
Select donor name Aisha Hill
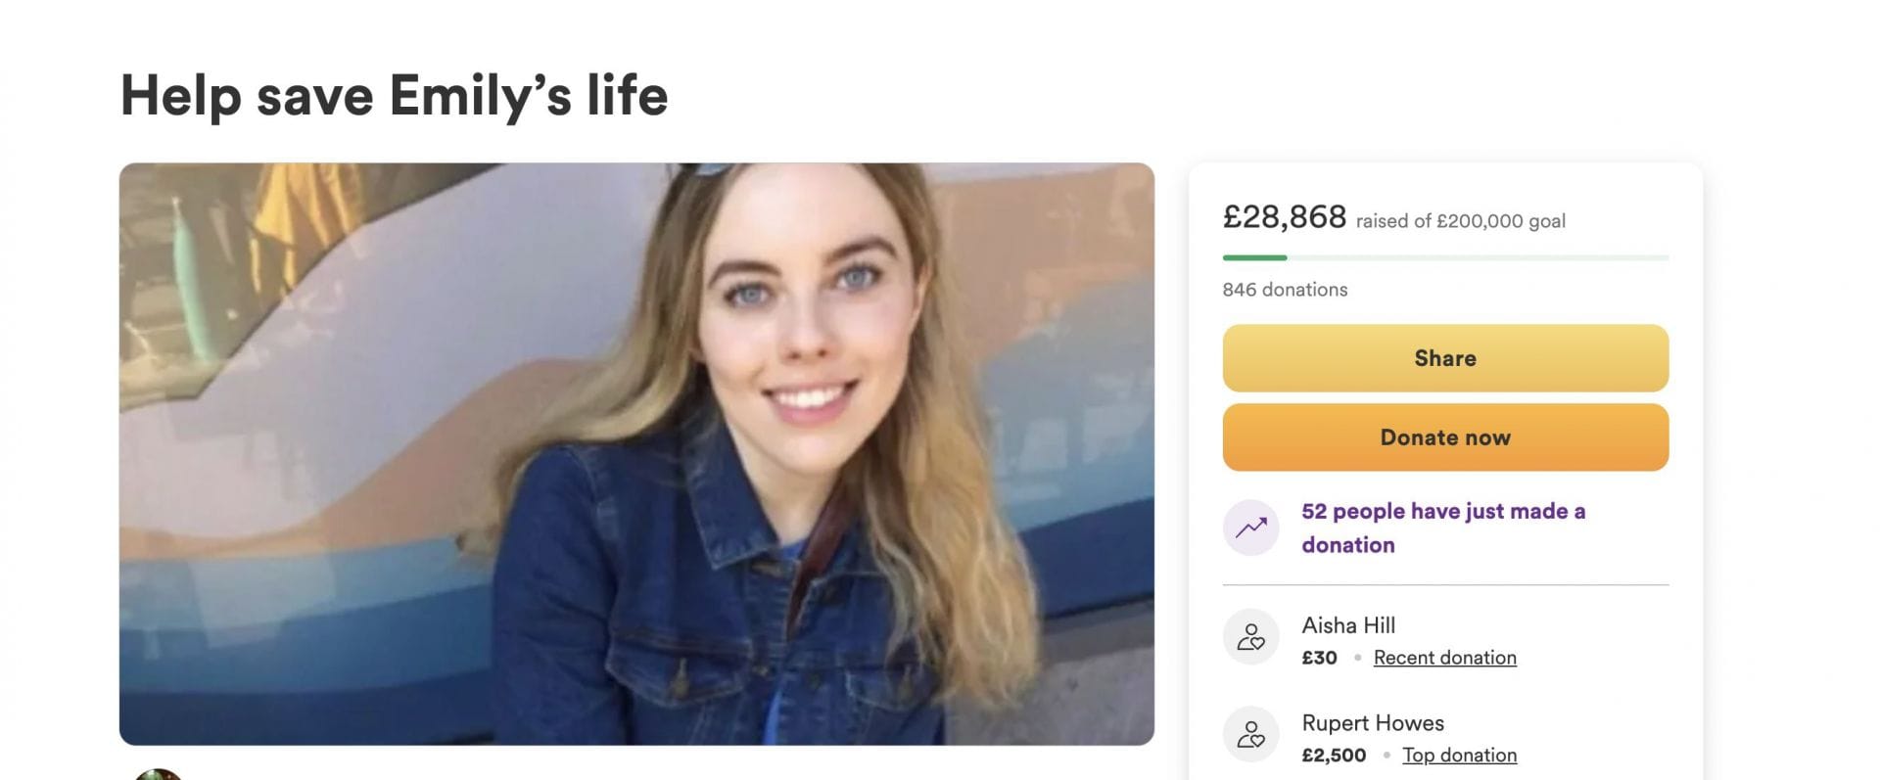1348,625
